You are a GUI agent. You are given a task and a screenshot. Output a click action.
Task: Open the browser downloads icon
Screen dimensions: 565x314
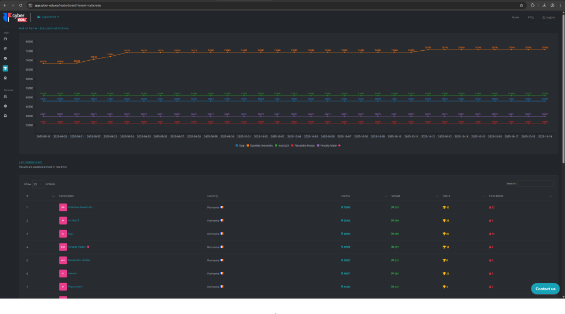coord(545,5)
